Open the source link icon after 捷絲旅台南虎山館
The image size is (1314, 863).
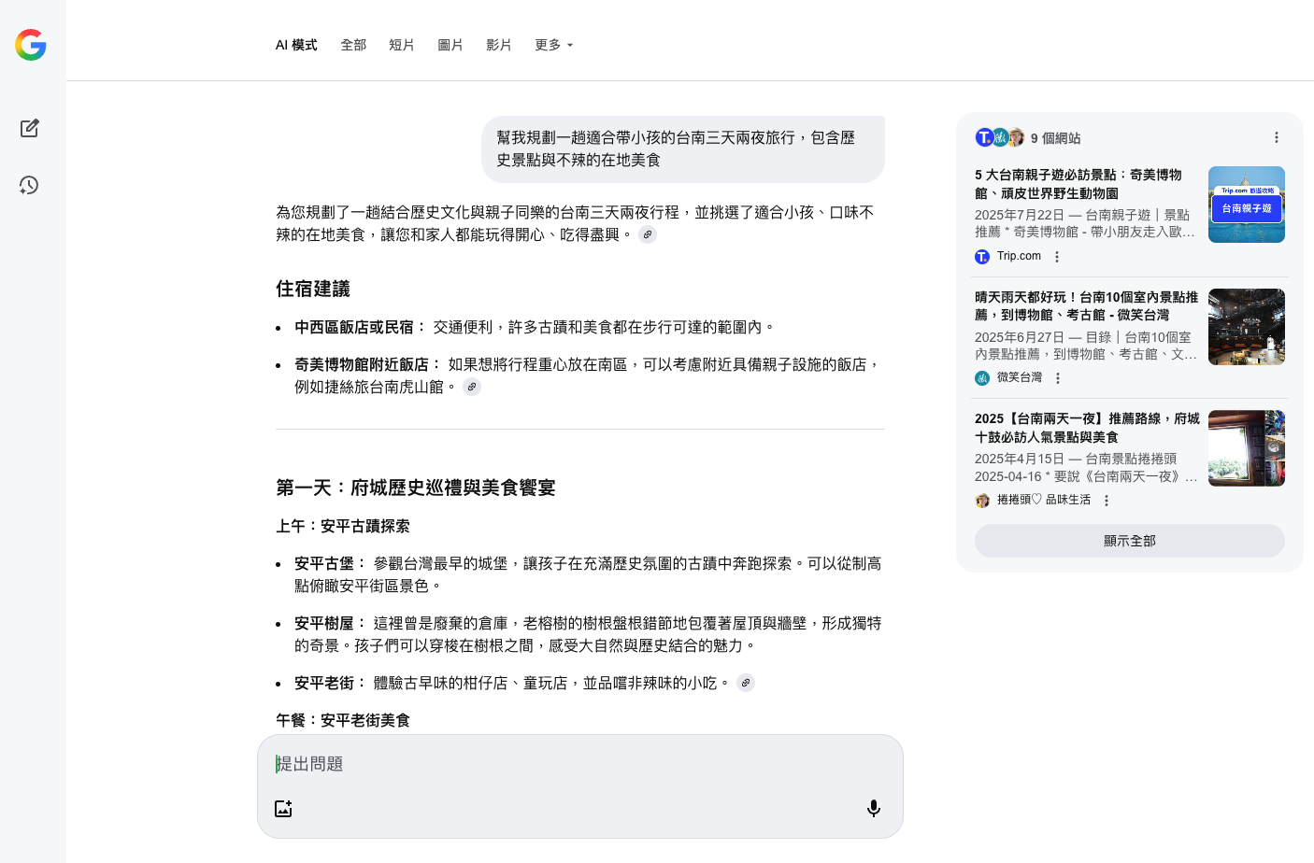[472, 387]
